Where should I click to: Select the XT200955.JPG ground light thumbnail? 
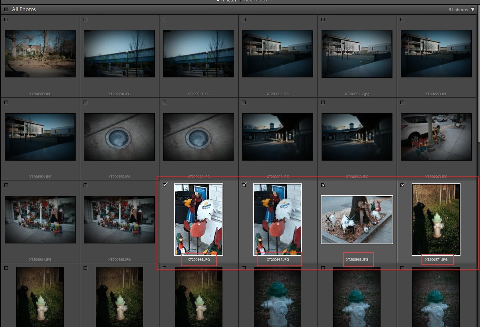coord(119,137)
